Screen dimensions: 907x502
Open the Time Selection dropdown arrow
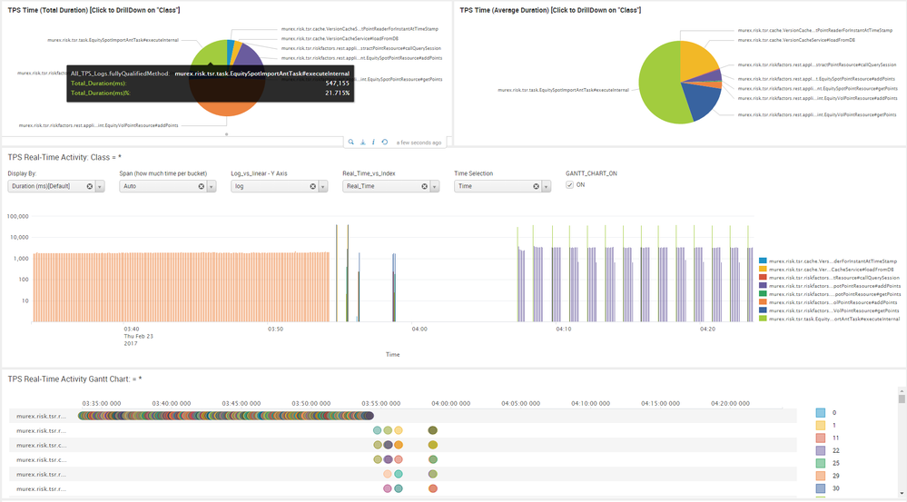[547, 186]
